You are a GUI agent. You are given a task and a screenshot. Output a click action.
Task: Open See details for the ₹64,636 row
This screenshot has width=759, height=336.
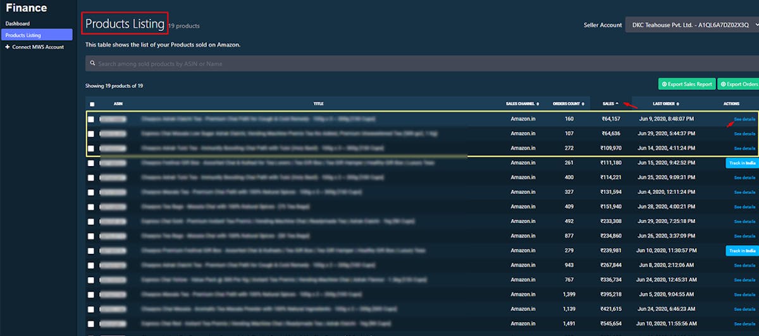click(744, 134)
